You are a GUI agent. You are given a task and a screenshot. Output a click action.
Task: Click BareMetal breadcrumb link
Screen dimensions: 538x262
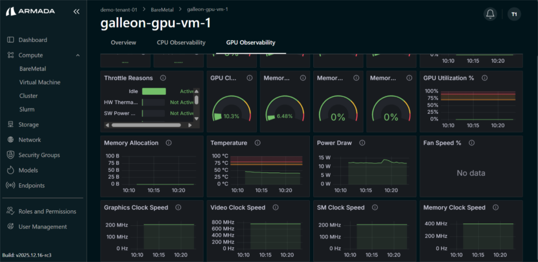click(x=162, y=10)
